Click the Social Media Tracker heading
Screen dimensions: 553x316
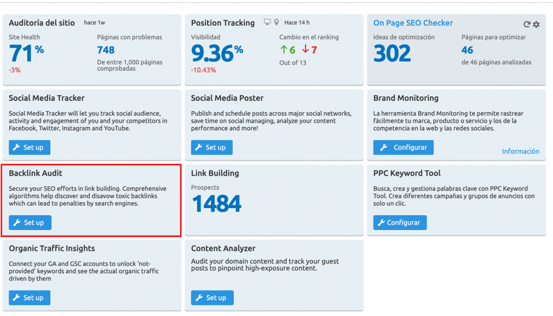(47, 98)
